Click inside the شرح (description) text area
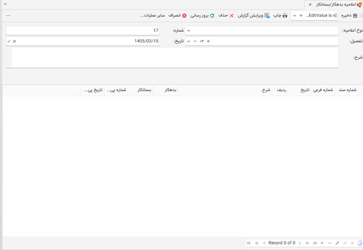Image resolution: width=363 pixels, height=250 pixels. click(172, 58)
